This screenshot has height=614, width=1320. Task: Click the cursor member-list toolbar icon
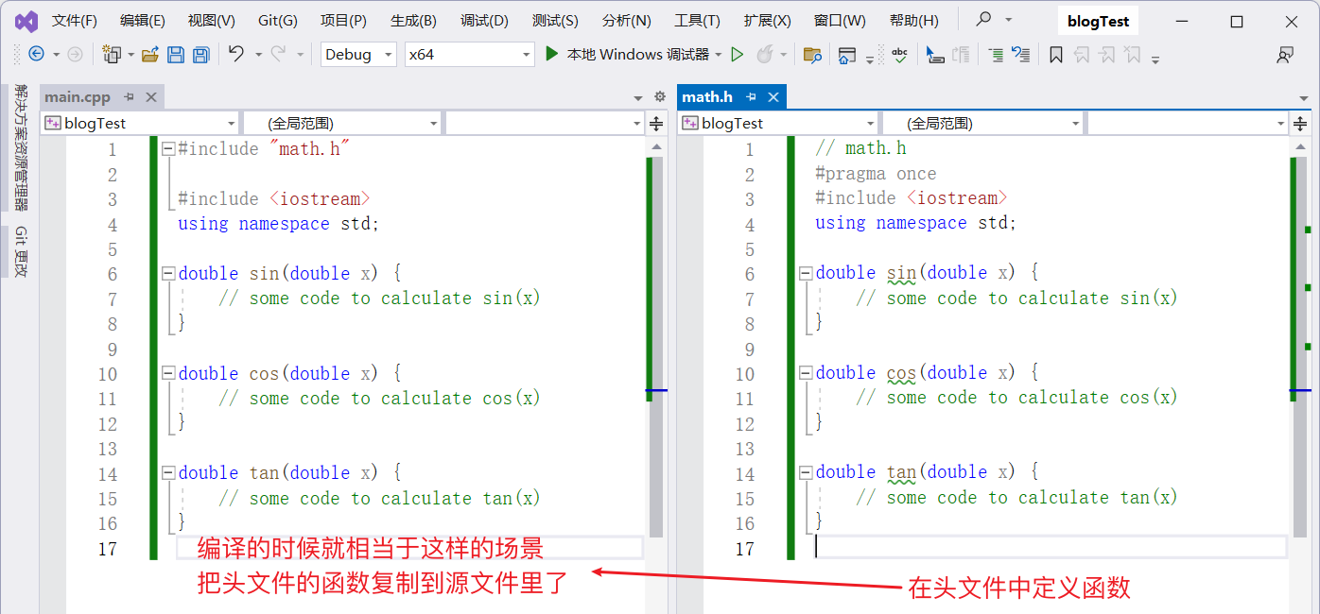[x=935, y=55]
